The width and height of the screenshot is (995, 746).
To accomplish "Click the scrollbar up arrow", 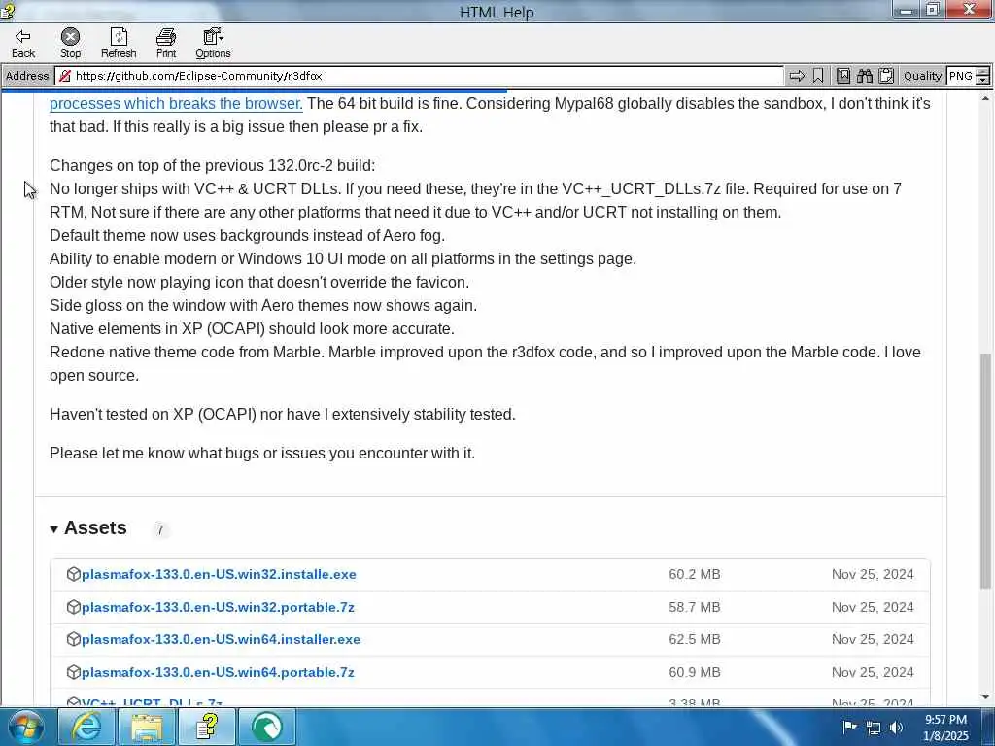I will [x=985, y=98].
